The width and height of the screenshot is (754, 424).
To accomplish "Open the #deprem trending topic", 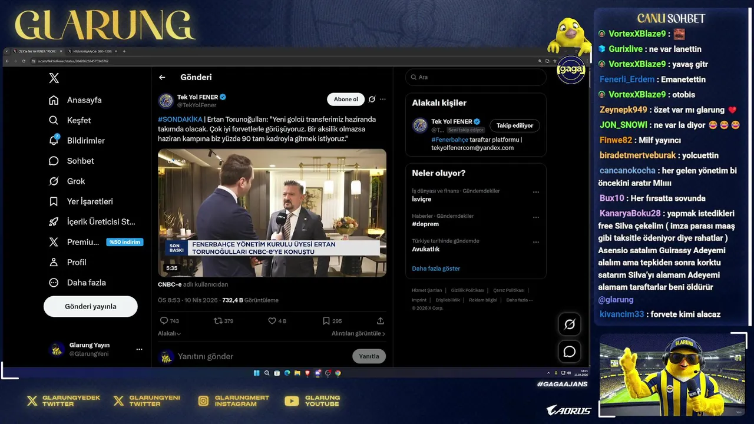I will tap(425, 224).
